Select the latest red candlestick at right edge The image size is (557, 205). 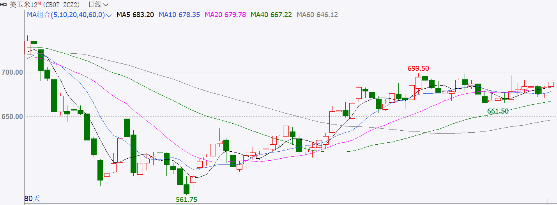click(x=551, y=84)
